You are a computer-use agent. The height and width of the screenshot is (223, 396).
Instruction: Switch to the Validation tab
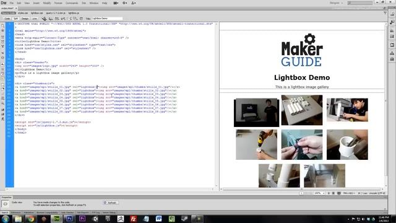28,212
